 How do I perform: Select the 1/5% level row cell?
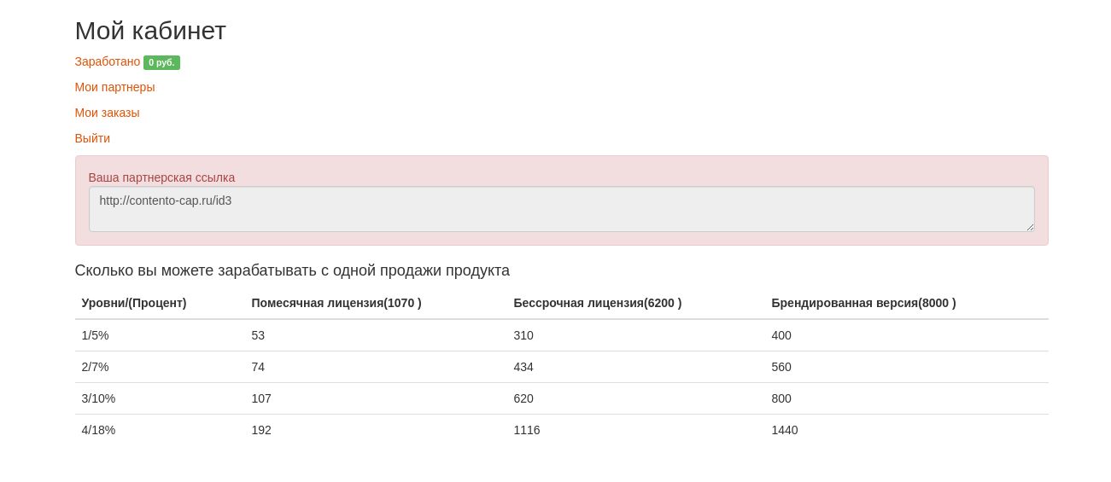(95, 335)
